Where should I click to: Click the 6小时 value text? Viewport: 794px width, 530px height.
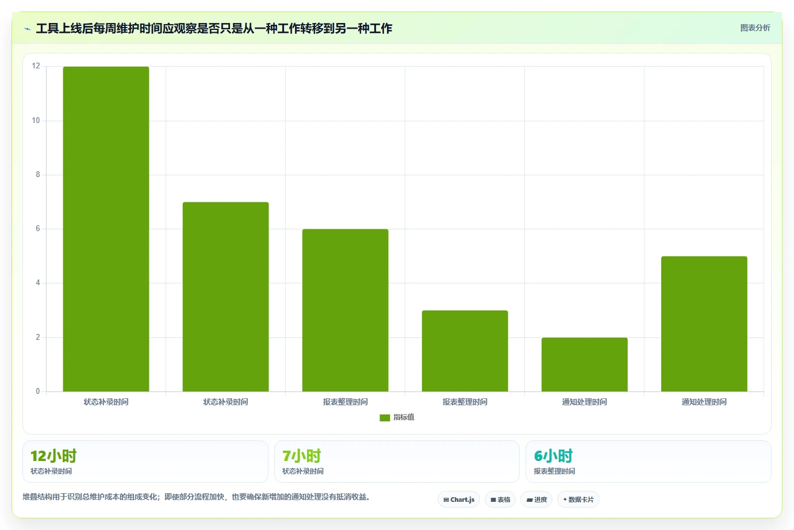coord(554,456)
